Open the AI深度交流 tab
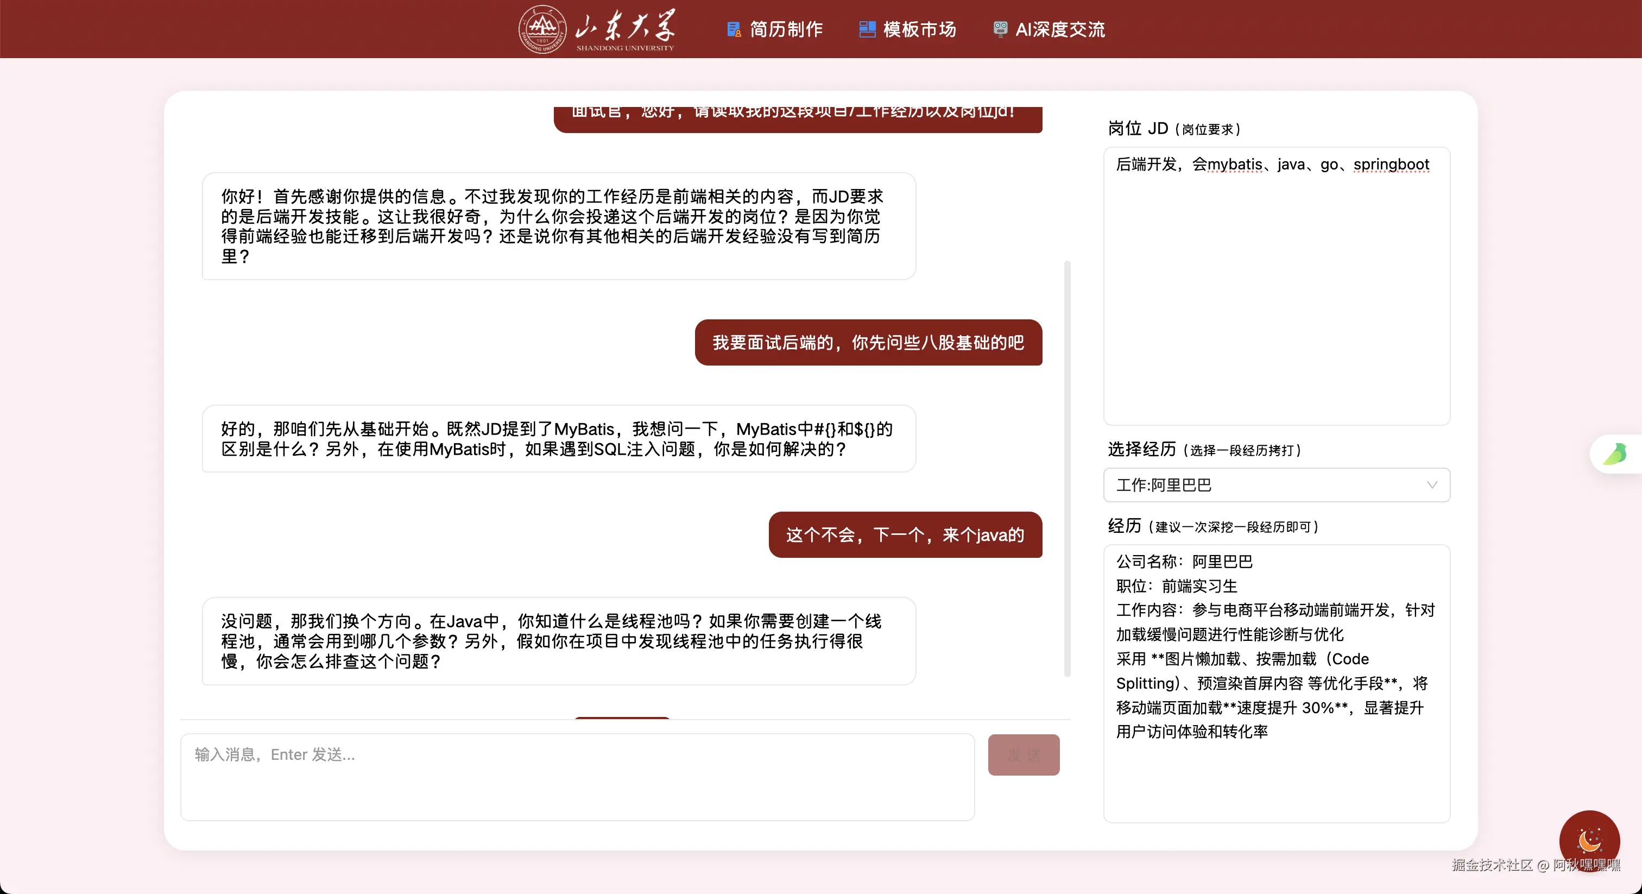The height and width of the screenshot is (894, 1642). coord(1059,29)
